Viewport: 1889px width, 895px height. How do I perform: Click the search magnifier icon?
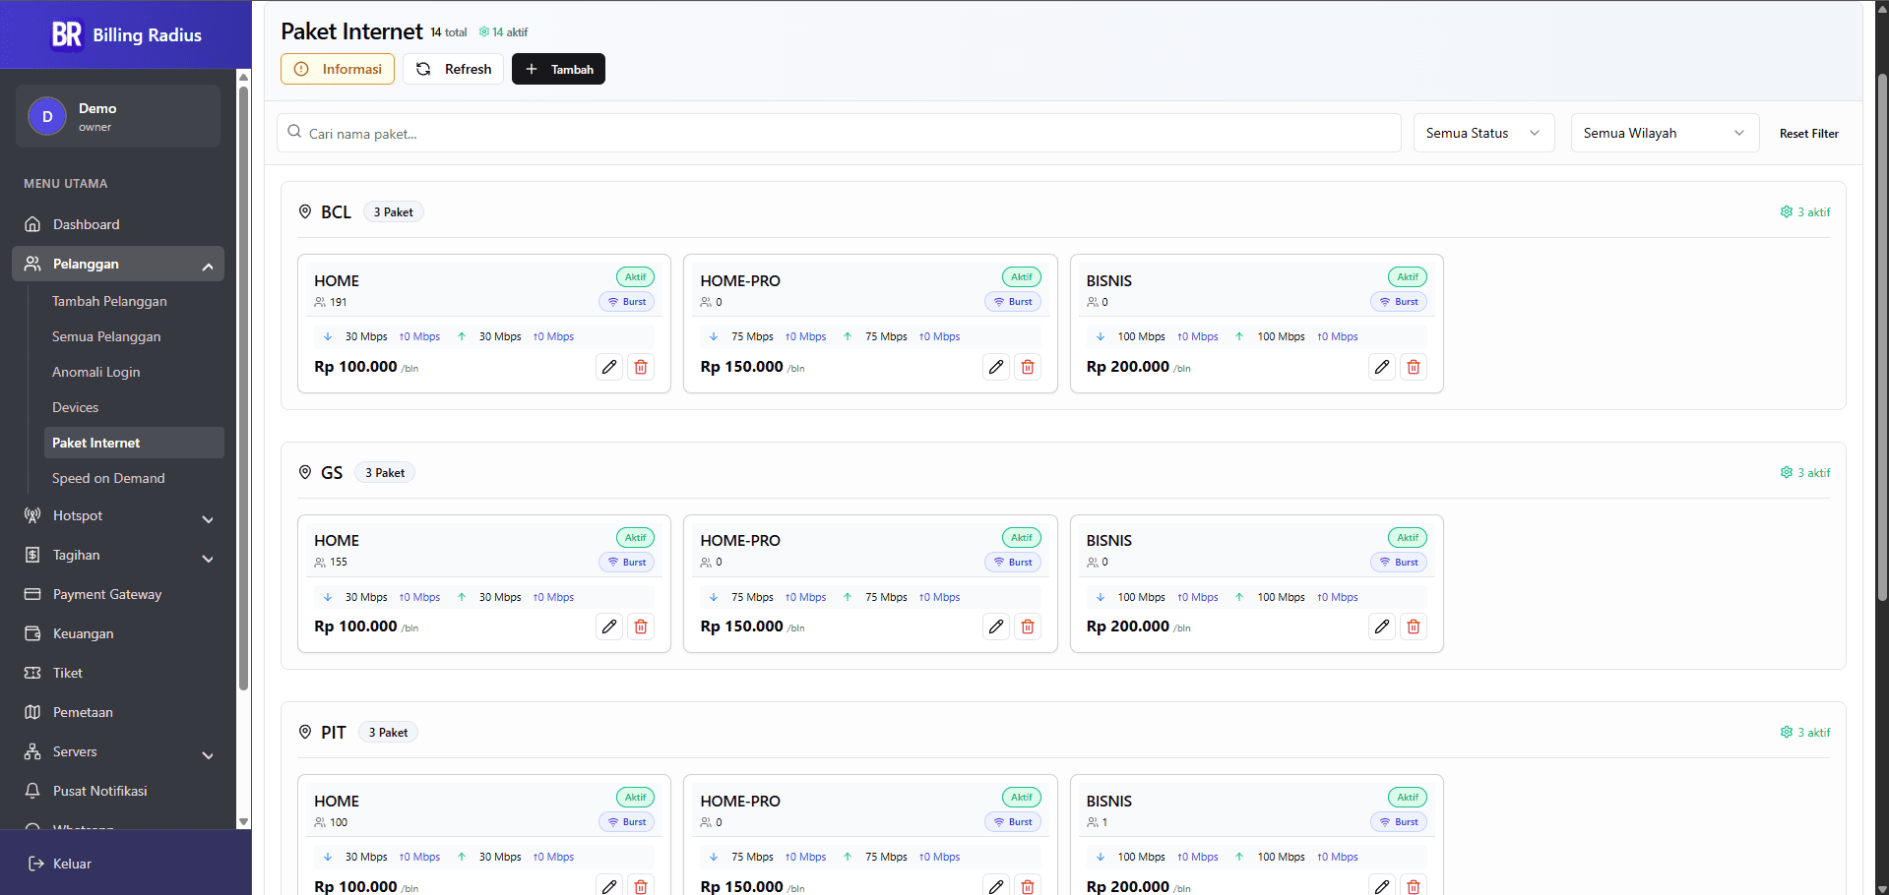coord(294,132)
